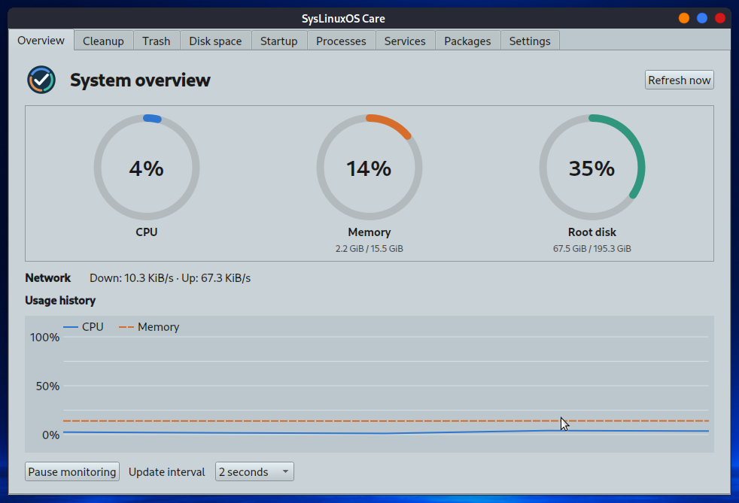Click the disk value 67.5 GiB / 195.3 GiB
Screen dimensions: 739x503
(592, 249)
